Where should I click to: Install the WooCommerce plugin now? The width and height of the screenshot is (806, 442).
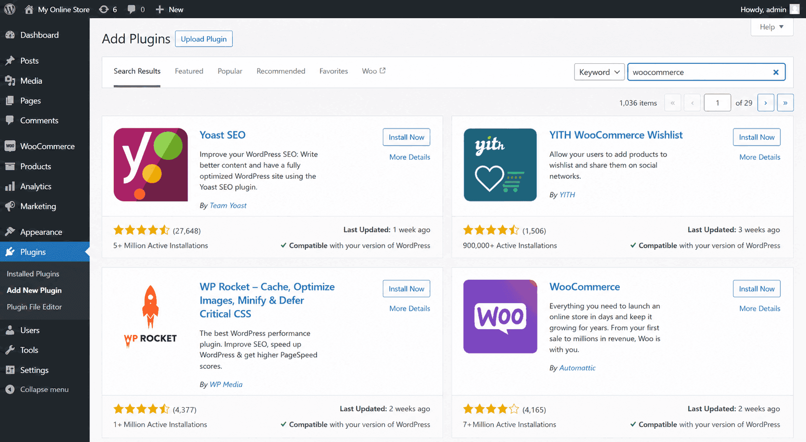756,289
